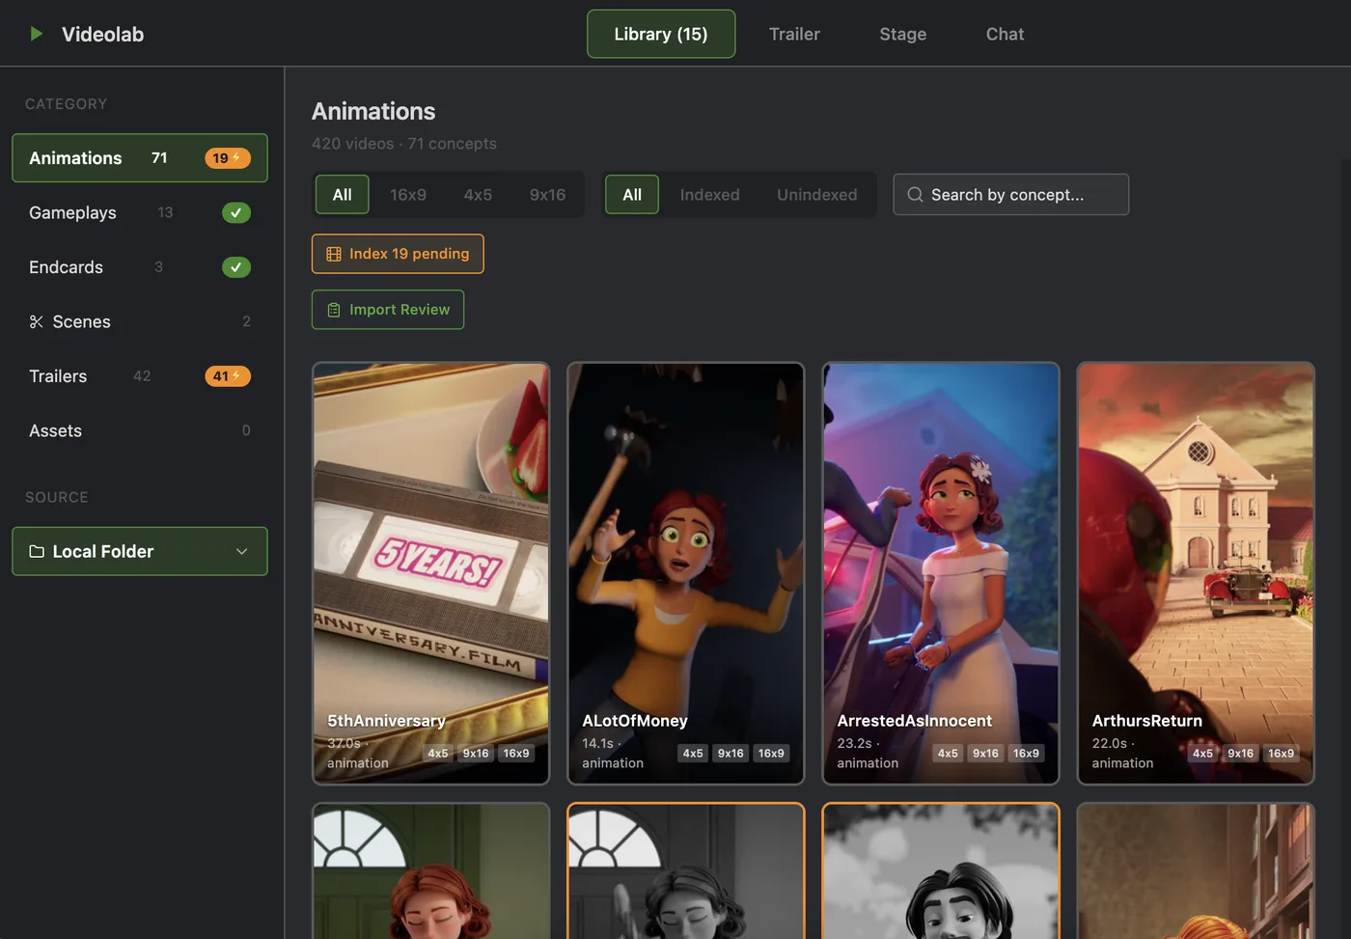This screenshot has height=939, width=1351.
Task: Click the 16x9 tag on ArrestedAsInnocent
Action: tap(1026, 754)
